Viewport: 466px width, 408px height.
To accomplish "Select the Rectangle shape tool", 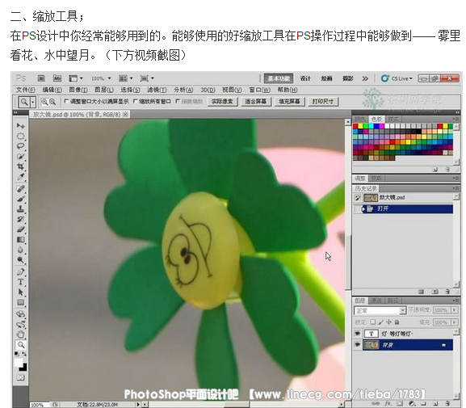I will 20,303.
